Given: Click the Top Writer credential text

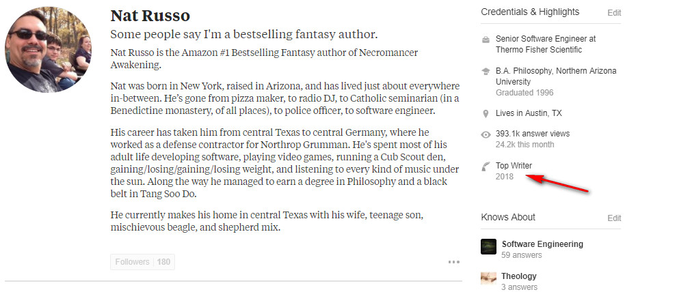Looking at the screenshot, I should coord(514,166).
